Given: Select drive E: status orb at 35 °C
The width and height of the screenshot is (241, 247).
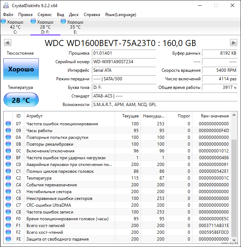Looking at the screenshot, I should (63, 21).
